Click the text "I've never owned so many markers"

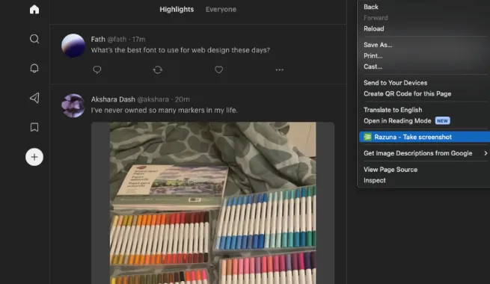click(147, 110)
